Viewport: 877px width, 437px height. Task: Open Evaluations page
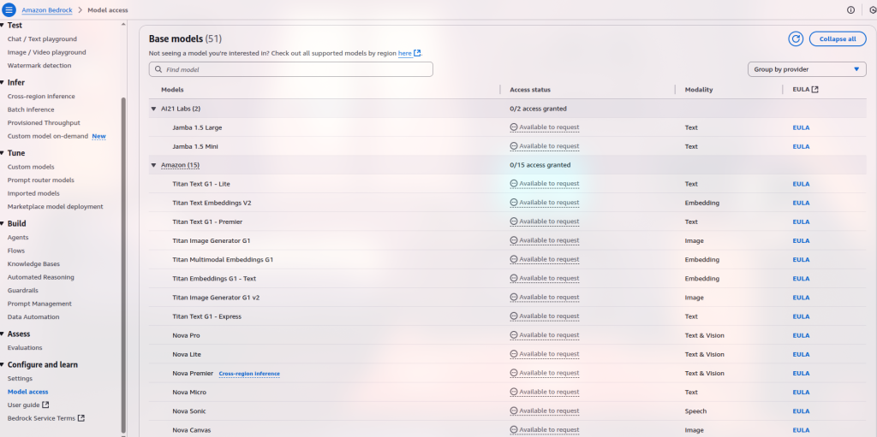coord(25,347)
